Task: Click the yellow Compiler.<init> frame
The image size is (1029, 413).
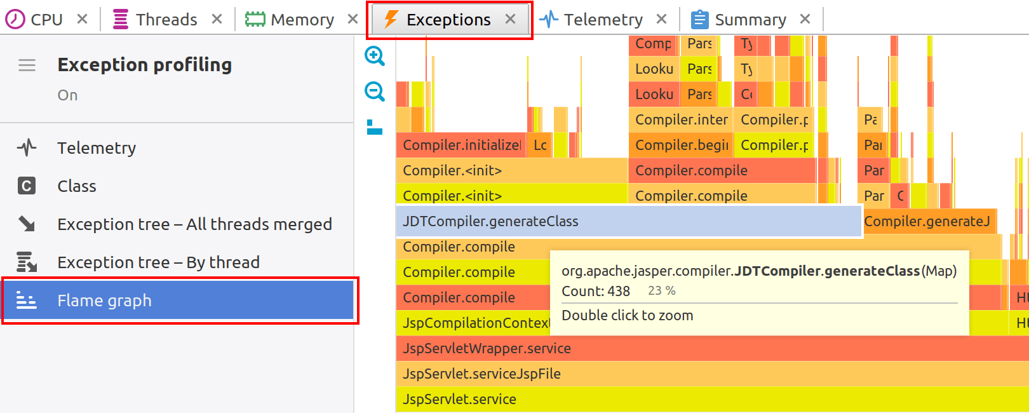Action: point(511,196)
